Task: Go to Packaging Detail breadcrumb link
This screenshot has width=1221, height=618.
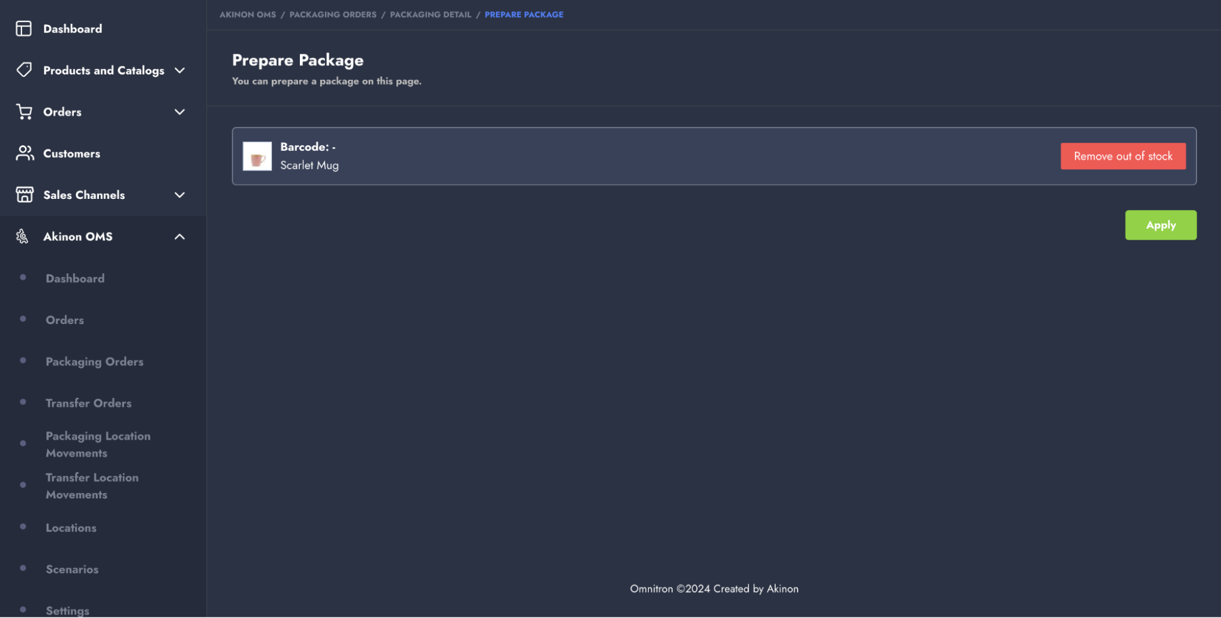Action: (x=431, y=15)
